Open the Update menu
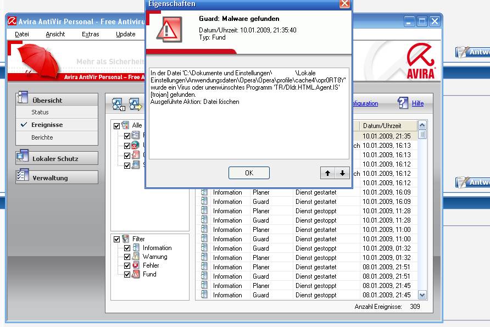Screen dimensions: 490x327 point(126,34)
